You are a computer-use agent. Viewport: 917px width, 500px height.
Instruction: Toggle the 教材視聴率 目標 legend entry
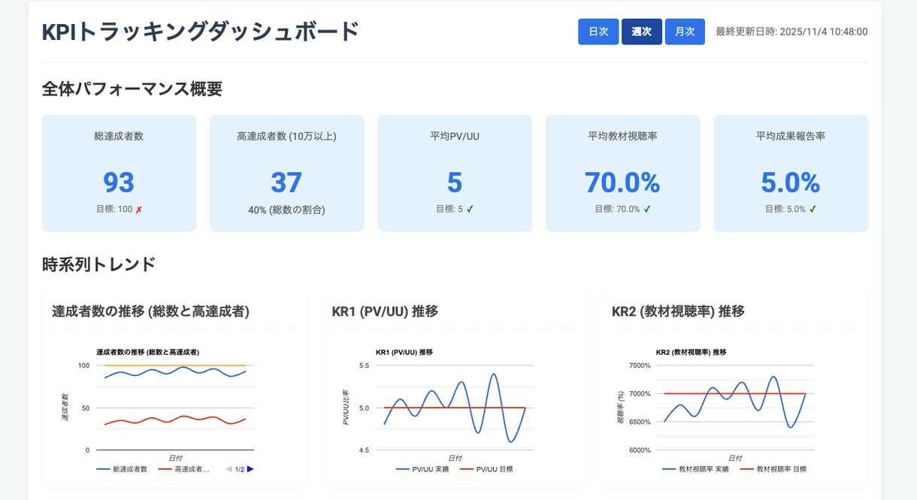(773, 469)
